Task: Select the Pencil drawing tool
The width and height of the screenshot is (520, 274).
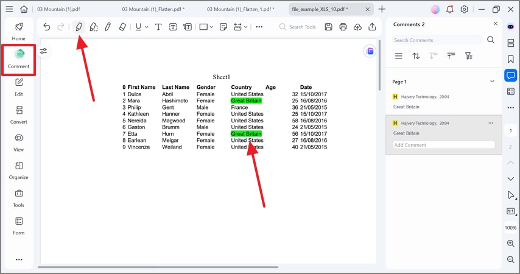Action: point(108,27)
